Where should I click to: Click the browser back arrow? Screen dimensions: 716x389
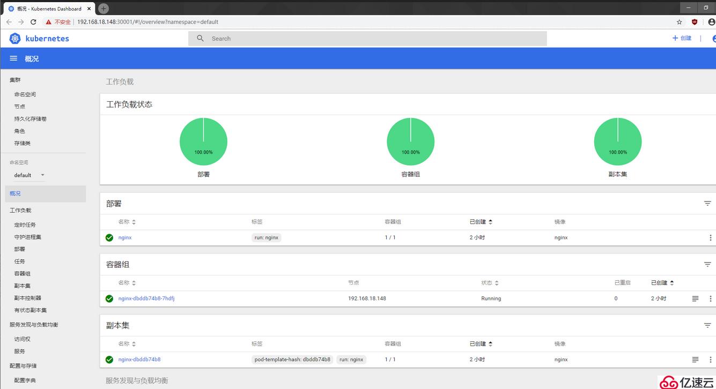pyautogui.click(x=9, y=22)
